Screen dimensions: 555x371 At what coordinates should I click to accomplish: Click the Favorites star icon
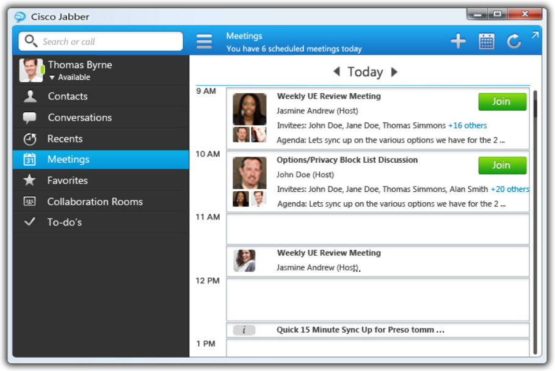29,180
